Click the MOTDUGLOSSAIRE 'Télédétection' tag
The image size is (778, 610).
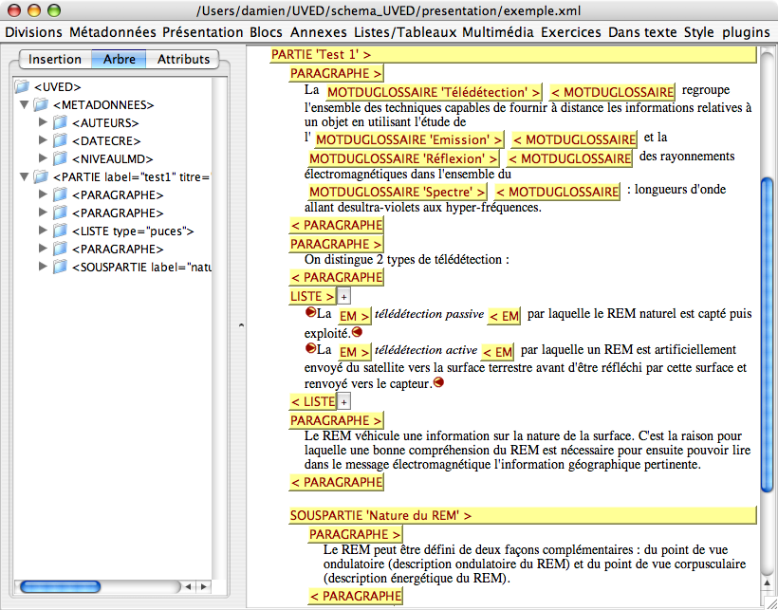(434, 92)
